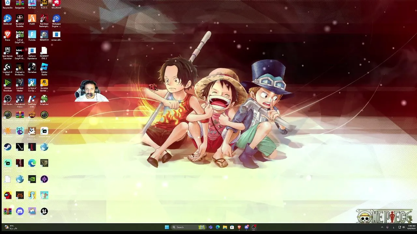Open Microsoft Store on taskbar

click(x=232, y=227)
